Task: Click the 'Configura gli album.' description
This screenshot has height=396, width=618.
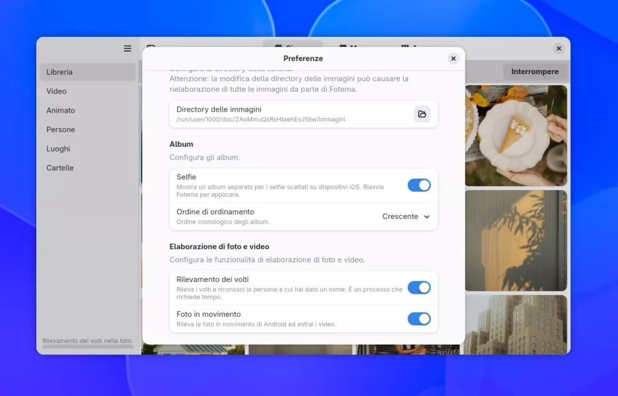Action: (205, 158)
